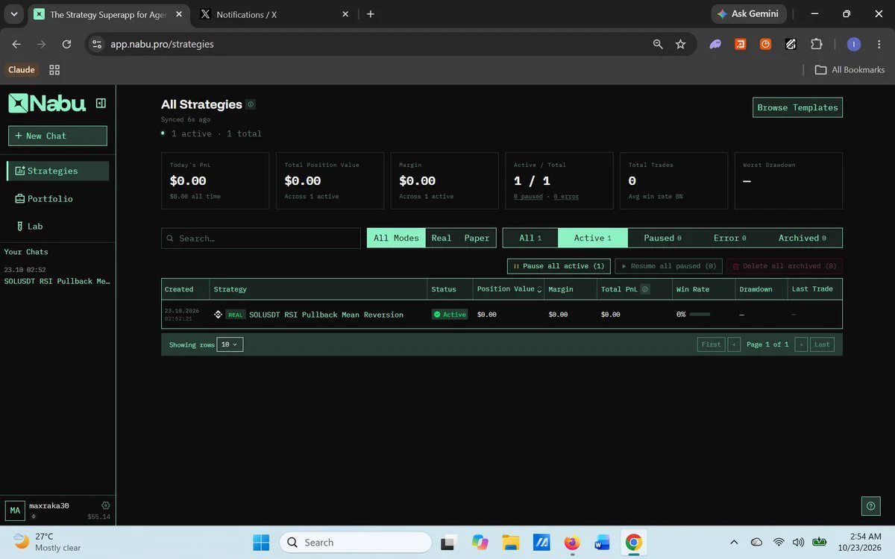Select the All Modes filter
This screenshot has height=559, width=895.
(396, 238)
